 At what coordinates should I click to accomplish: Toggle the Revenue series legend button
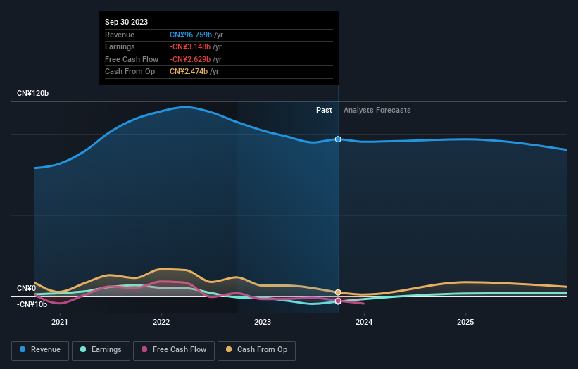click(x=40, y=350)
